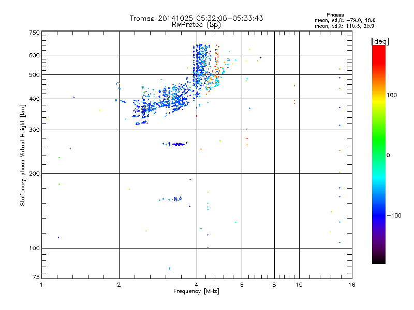Click the x-axis "2" tick label
The image size is (414, 310).
point(119,285)
